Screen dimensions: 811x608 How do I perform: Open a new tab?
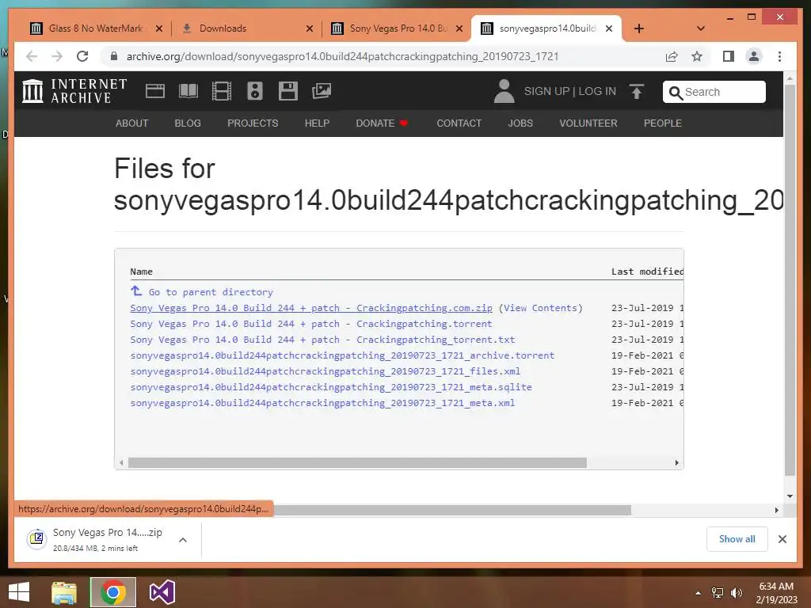click(x=639, y=28)
